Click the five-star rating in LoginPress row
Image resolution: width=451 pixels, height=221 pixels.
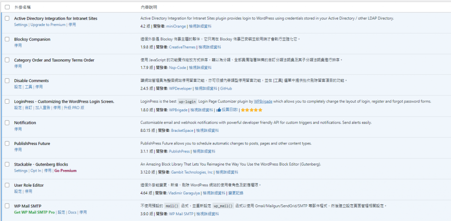[251, 110]
